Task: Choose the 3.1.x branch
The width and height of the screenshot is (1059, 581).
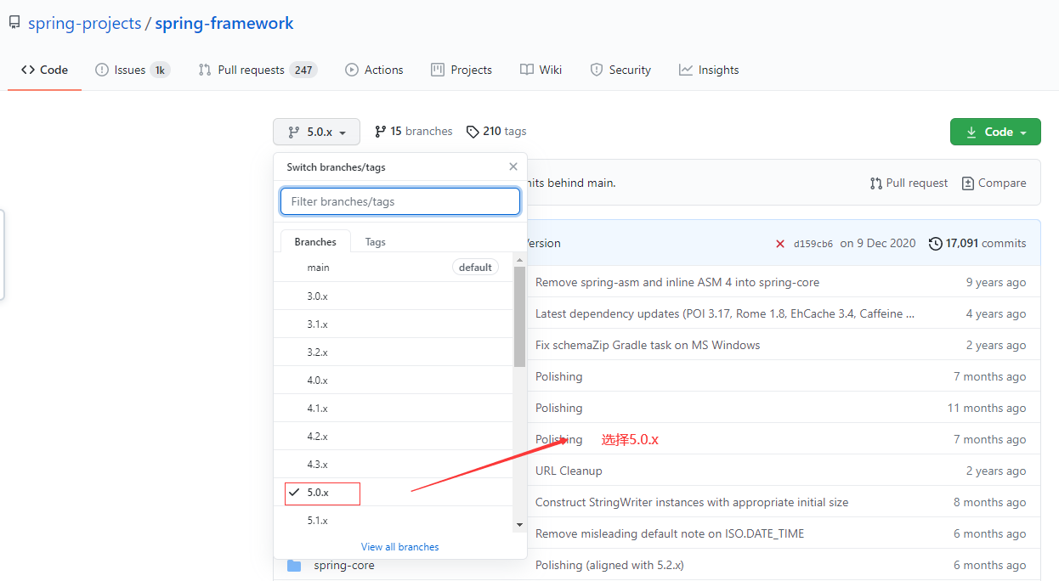Action: tap(394, 324)
